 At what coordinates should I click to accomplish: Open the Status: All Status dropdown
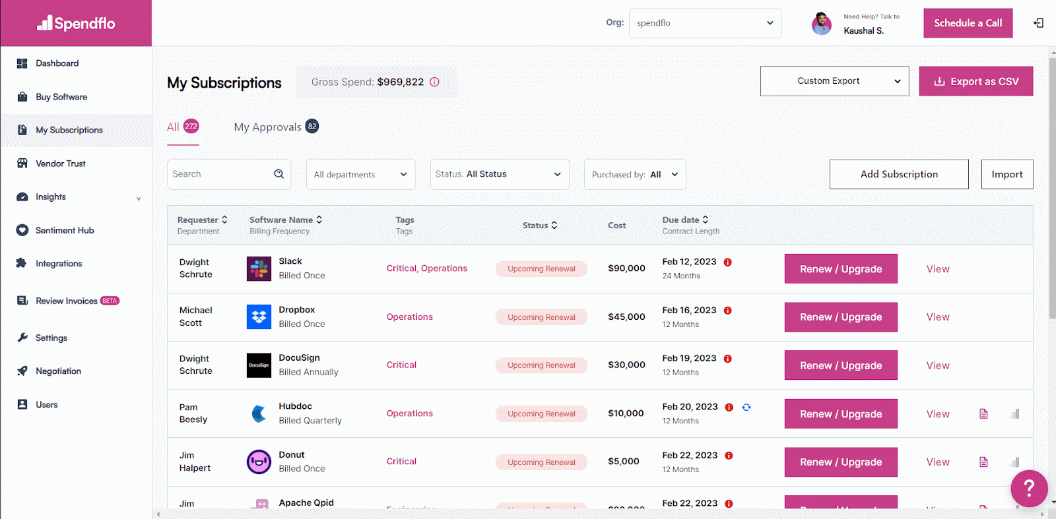[x=500, y=174]
